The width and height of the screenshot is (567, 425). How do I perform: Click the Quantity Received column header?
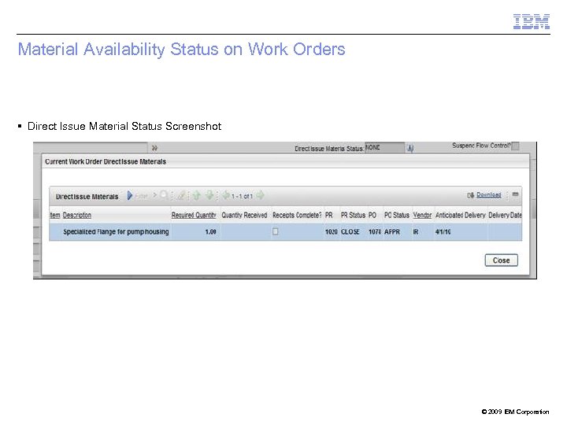click(244, 215)
